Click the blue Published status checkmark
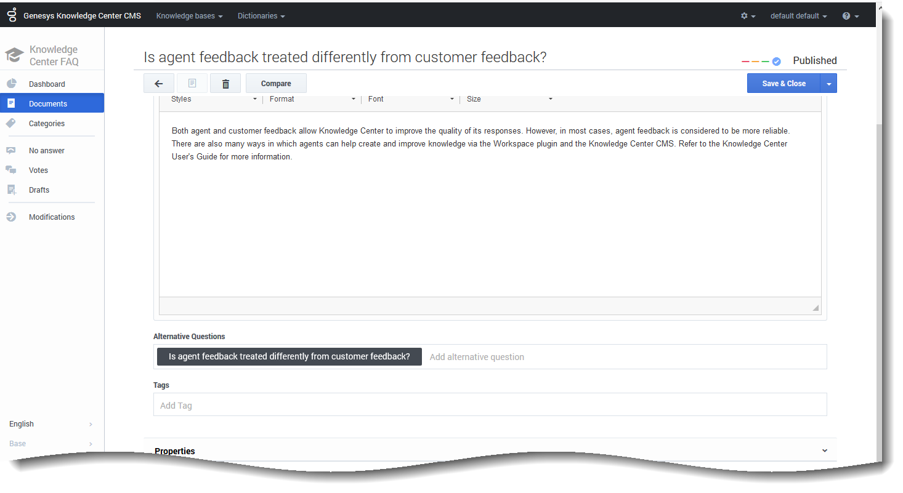903x493 pixels. point(776,61)
